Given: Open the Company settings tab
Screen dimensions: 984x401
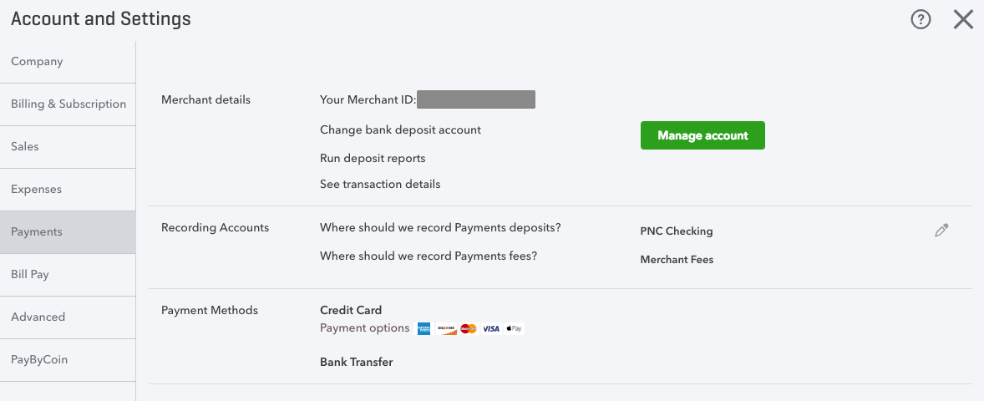Looking at the screenshot, I should pyautogui.click(x=68, y=62).
